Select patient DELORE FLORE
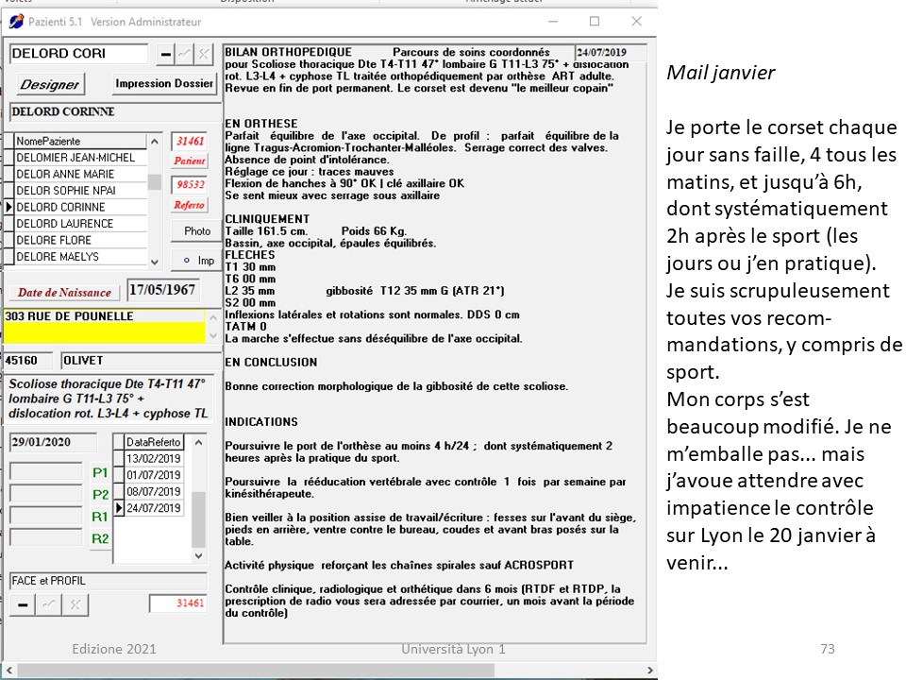Viewport: 906px width, 680px height. click(80, 240)
